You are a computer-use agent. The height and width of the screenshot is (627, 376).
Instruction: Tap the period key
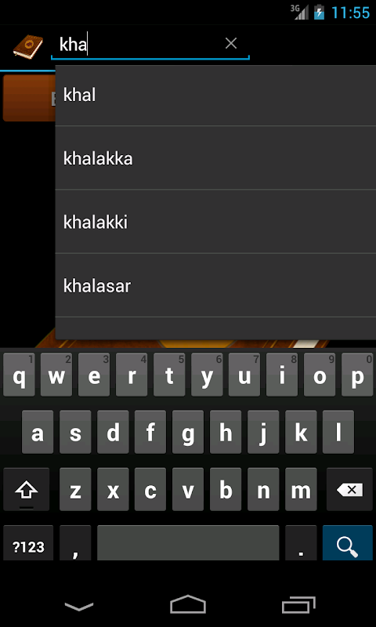tap(301, 542)
